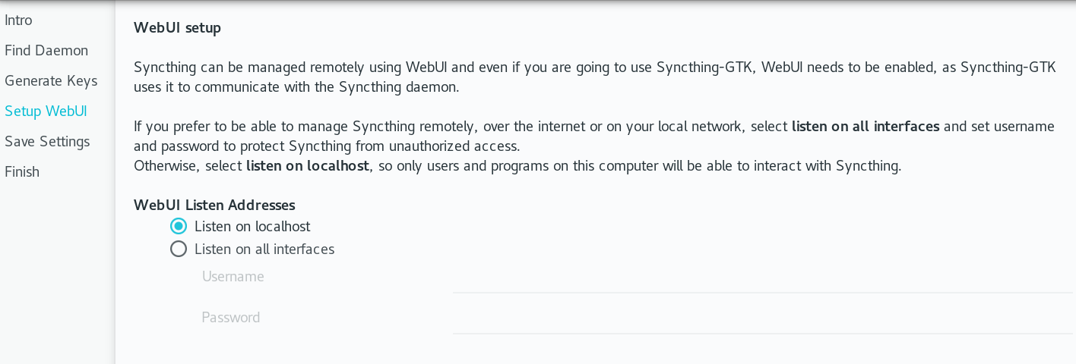Click bold 'listen on all interfaces' in description

point(865,127)
